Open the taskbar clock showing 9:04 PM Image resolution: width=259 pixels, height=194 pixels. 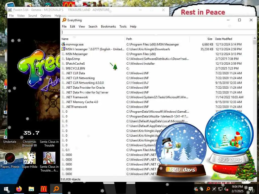pos(237,189)
